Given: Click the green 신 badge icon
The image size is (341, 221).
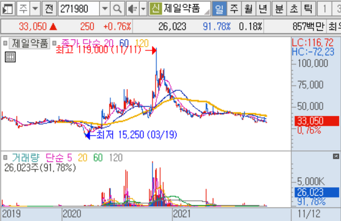Looking at the screenshot, I should (x=156, y=9).
